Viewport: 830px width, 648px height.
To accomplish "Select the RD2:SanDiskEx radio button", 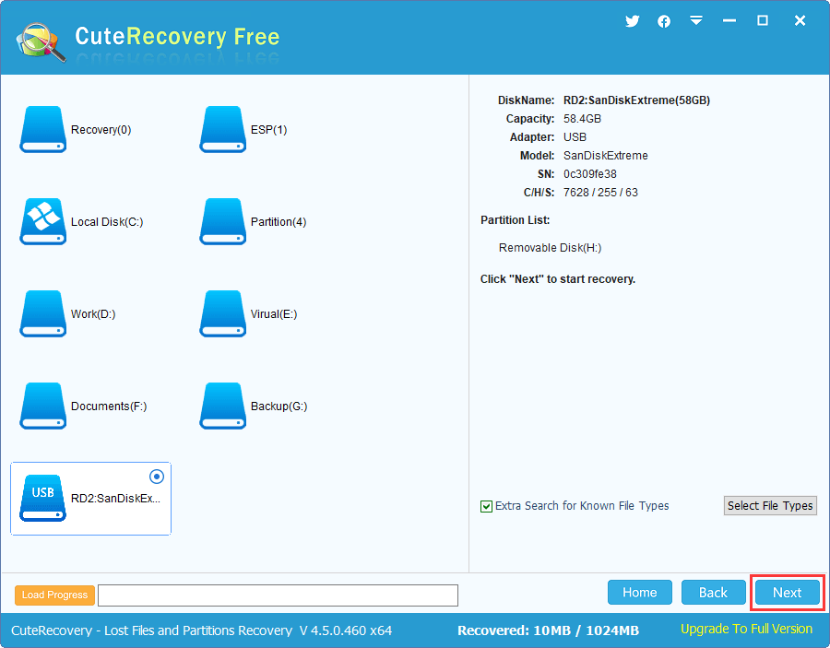I will [156, 477].
